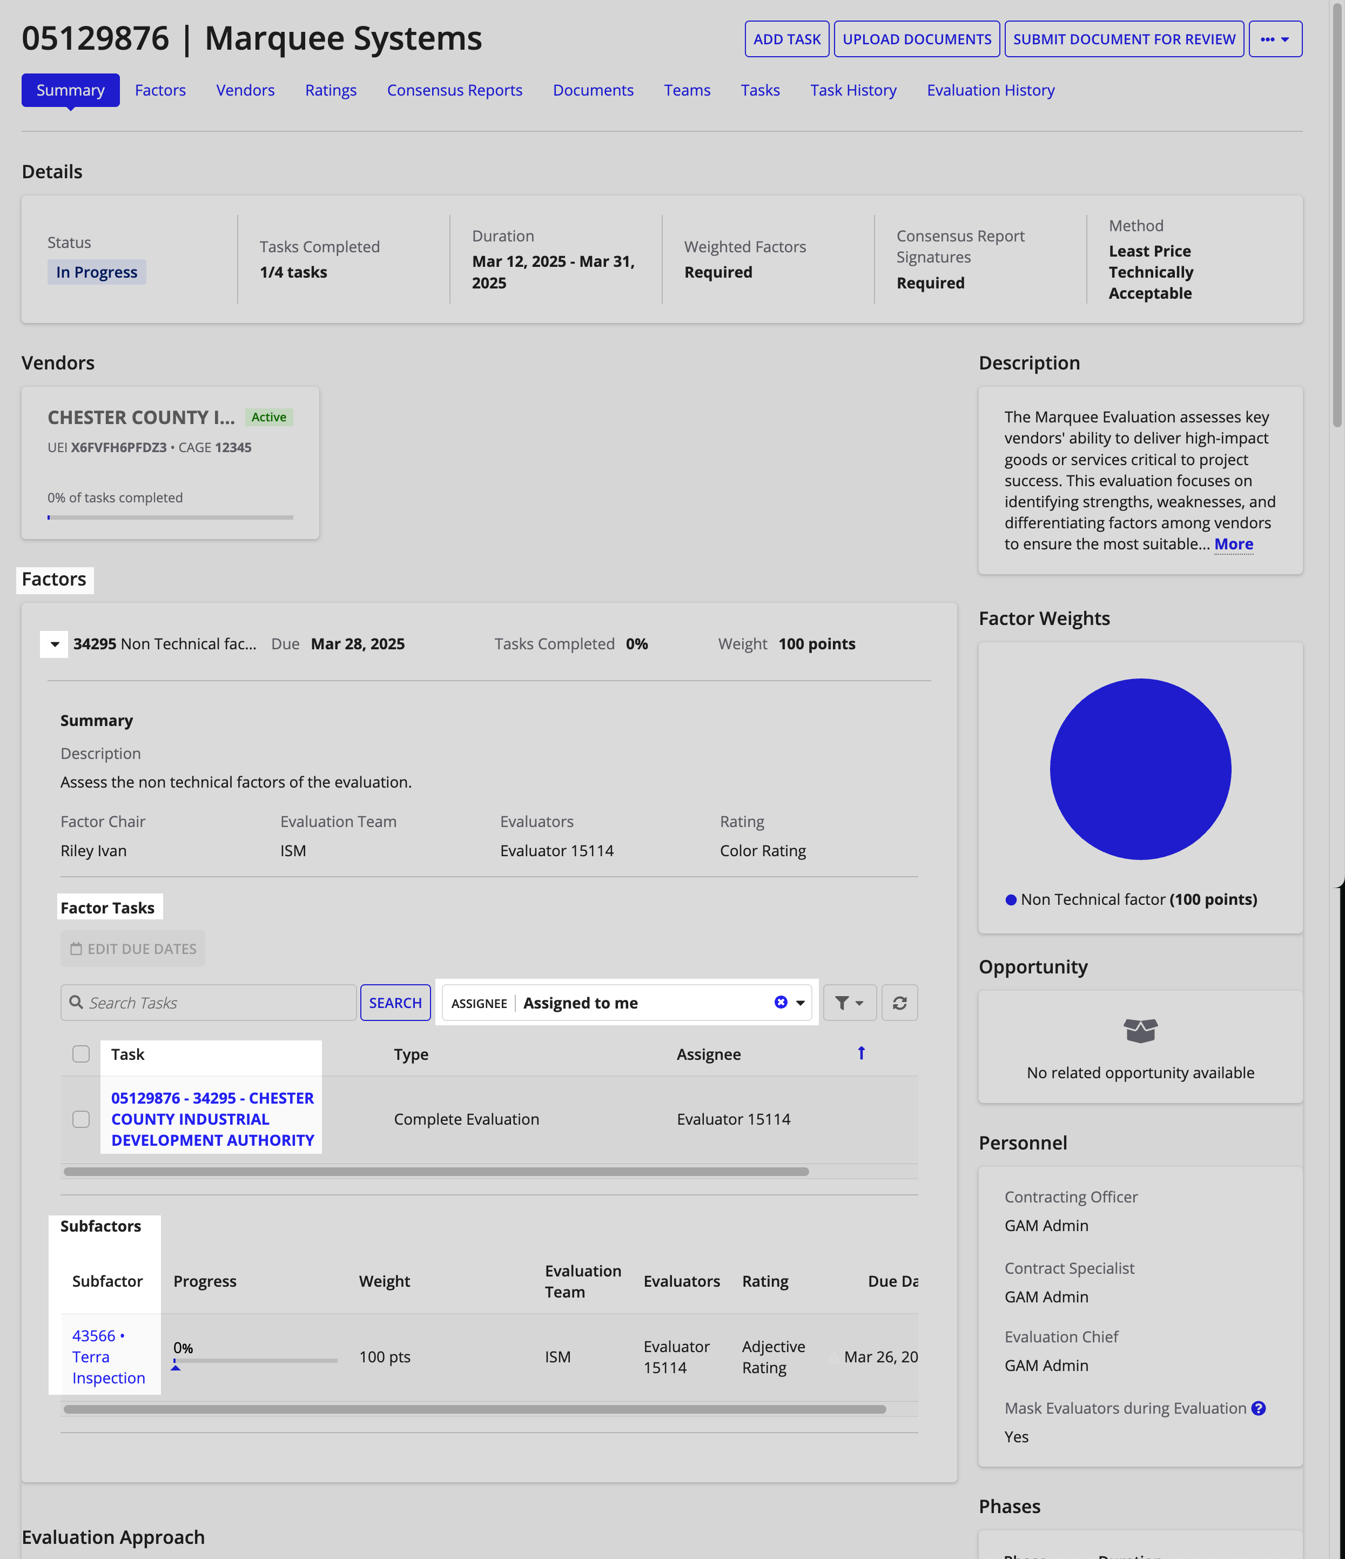
Task: Go to the Ratings tab
Action: [331, 90]
